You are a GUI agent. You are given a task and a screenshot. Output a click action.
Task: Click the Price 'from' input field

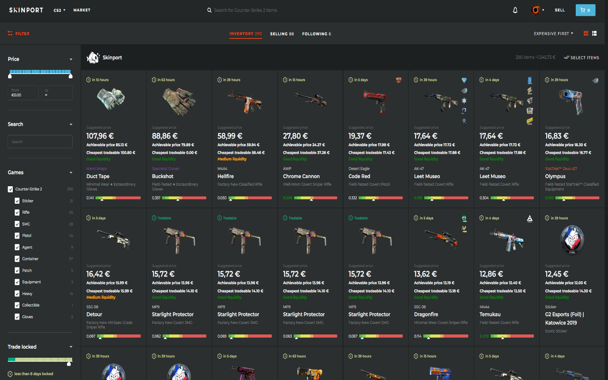[x=23, y=93]
